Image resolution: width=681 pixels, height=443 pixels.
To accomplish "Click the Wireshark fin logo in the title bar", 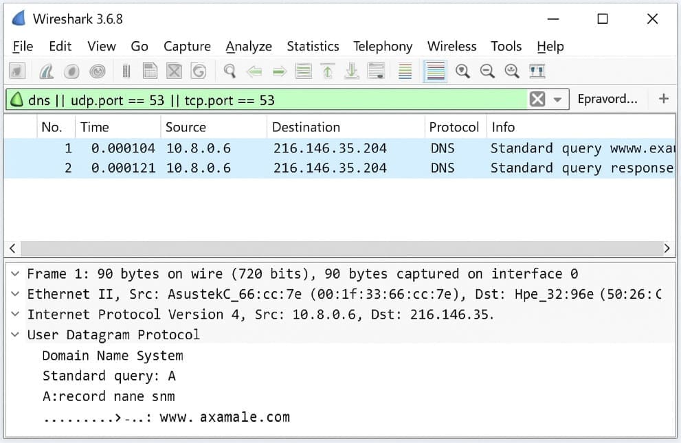I will [x=19, y=19].
